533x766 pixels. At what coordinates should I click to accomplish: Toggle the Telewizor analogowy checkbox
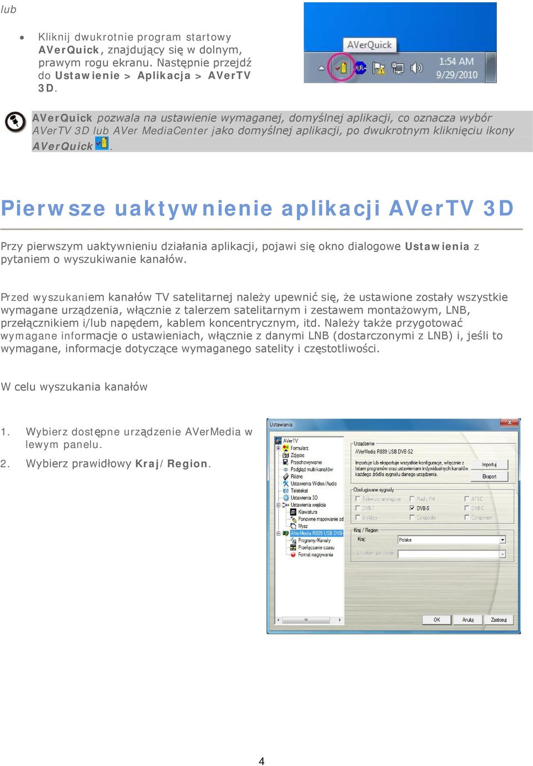click(358, 499)
